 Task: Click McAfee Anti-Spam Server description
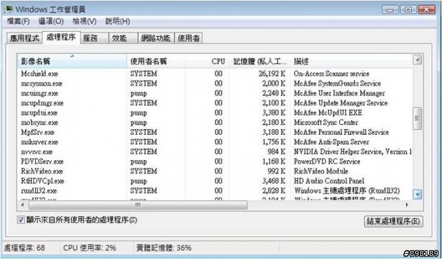[331, 142]
